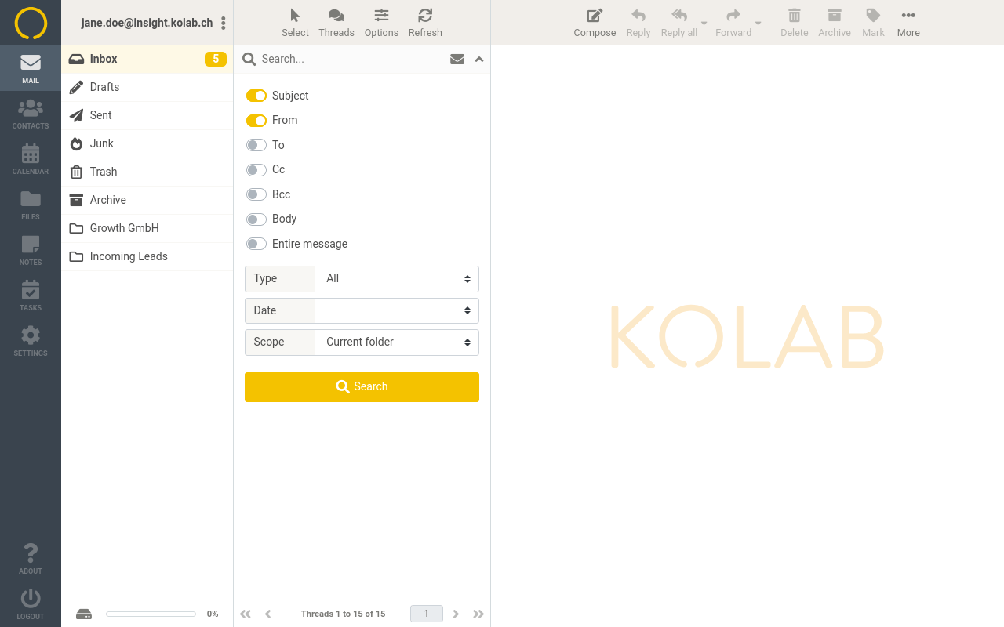Open the Mail section in sidebar

coord(31,68)
